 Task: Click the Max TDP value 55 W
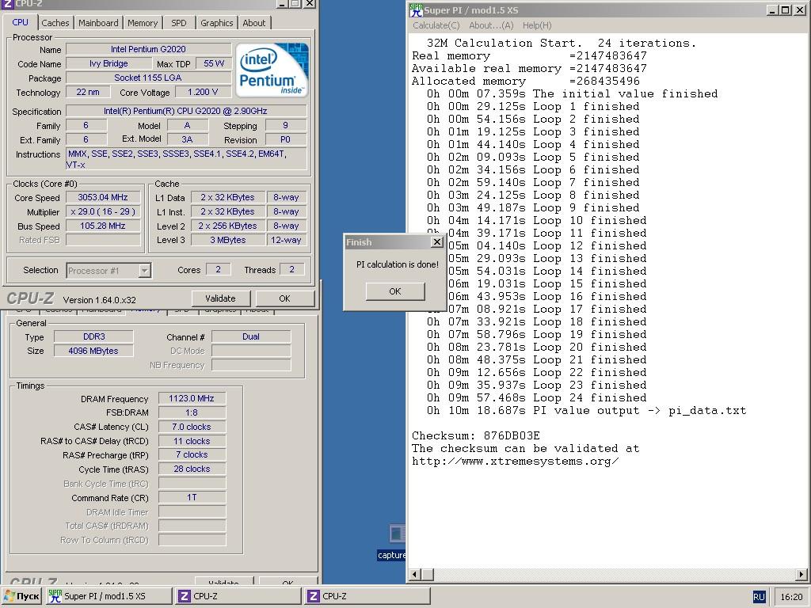click(x=214, y=63)
